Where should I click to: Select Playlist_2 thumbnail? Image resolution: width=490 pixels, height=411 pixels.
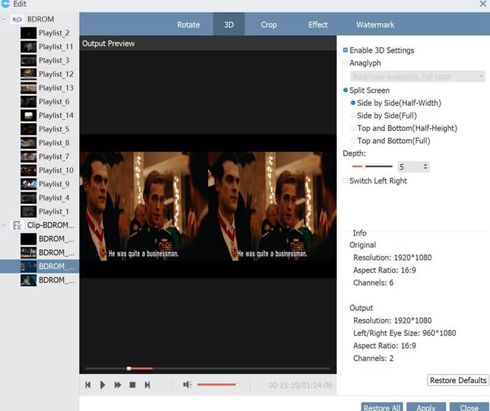tap(29, 33)
